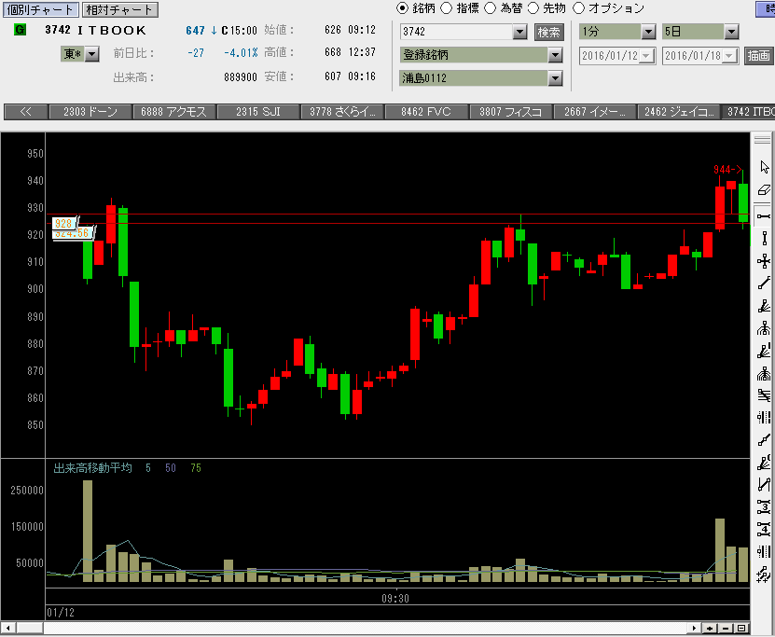Select the parallel channel line tool
The image size is (775, 637).
click(764, 485)
